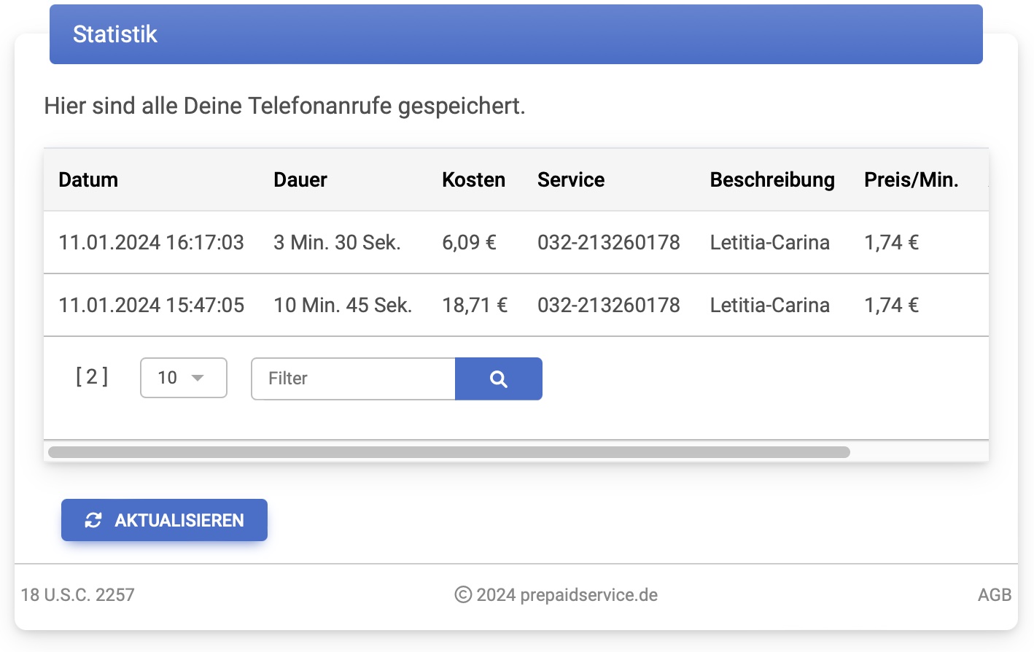Sort by the Dauer column header
Image resolution: width=1034 pixels, height=652 pixels.
click(x=300, y=180)
